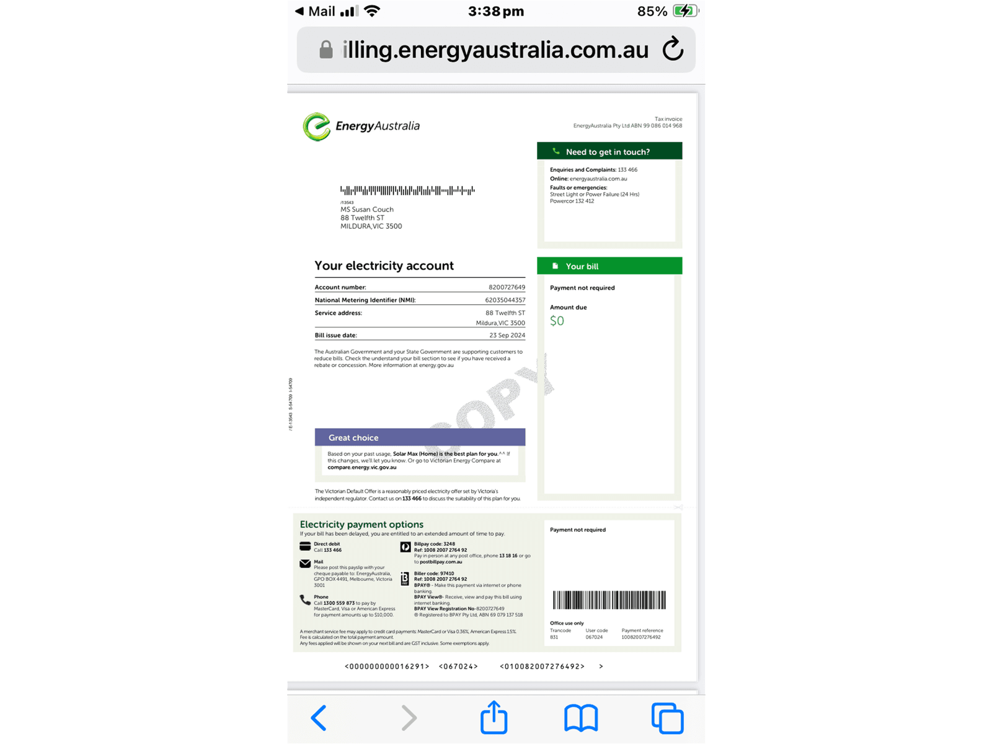This screenshot has height=744, width=992.
Task: Open the postbillpay.com.au link
Action: tap(441, 562)
